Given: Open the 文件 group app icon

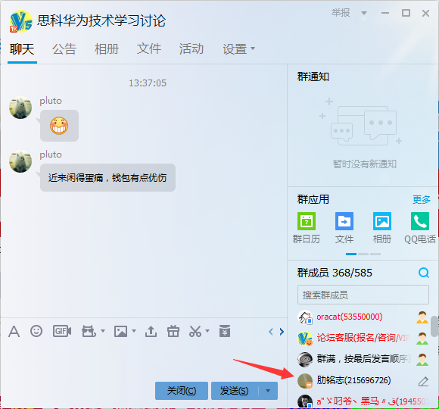Looking at the screenshot, I should coord(344,221).
